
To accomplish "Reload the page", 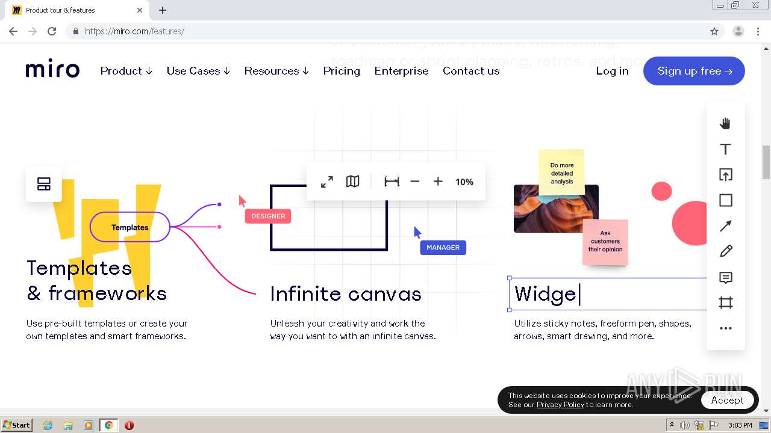I will tap(52, 31).
